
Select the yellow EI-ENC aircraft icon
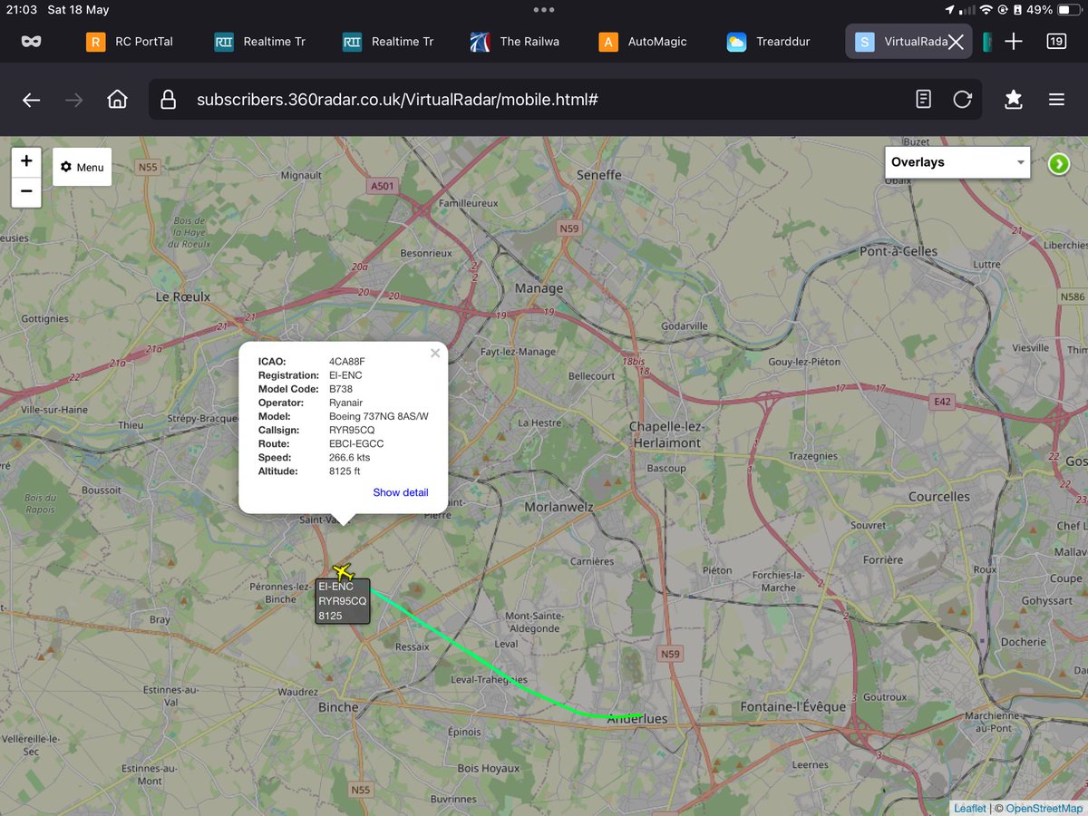point(342,571)
